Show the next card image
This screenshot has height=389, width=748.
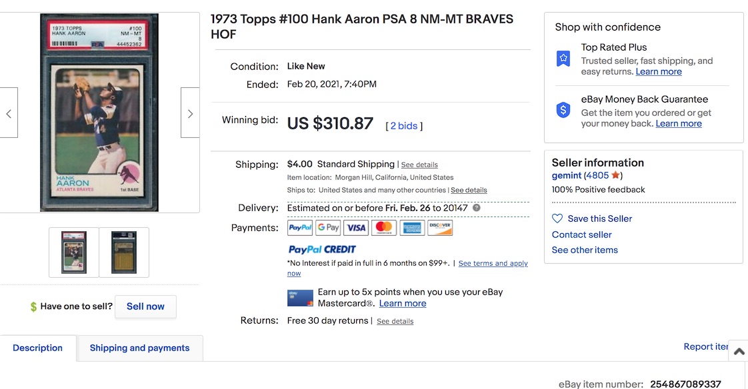click(190, 113)
